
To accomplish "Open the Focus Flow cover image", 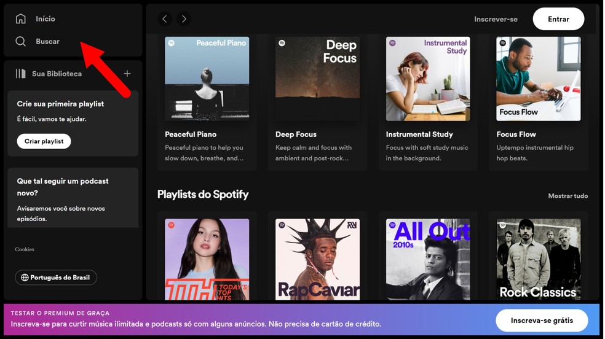I will (x=538, y=79).
